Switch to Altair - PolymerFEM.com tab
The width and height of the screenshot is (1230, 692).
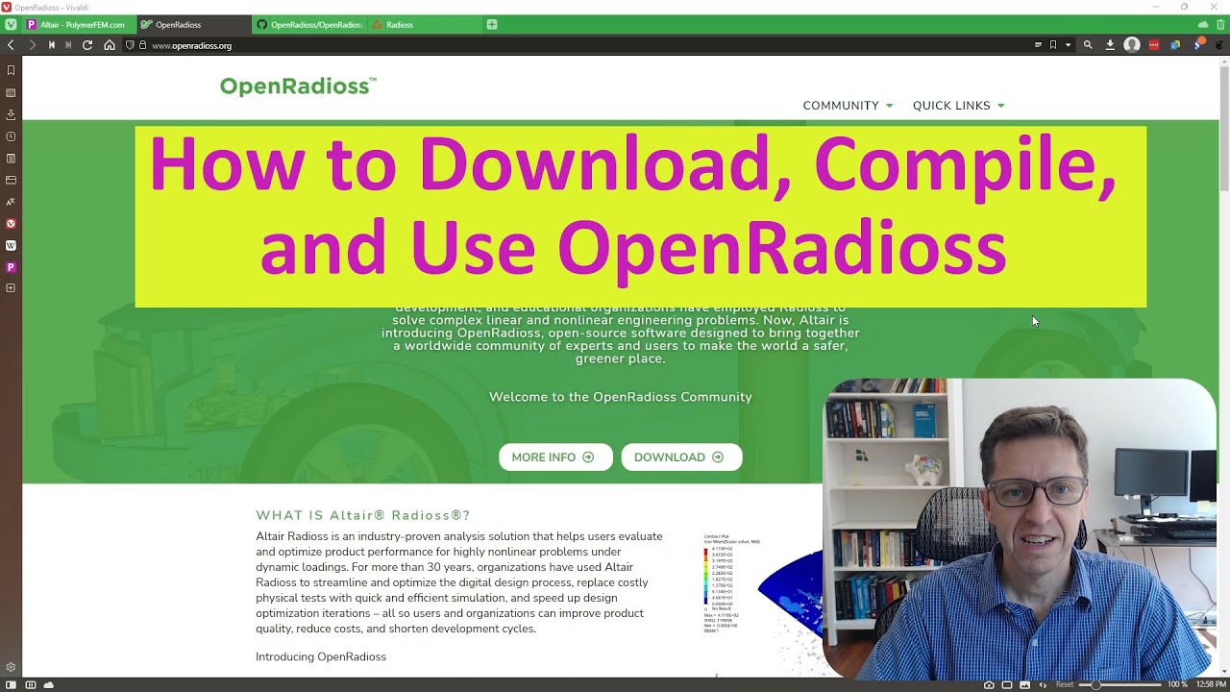coord(79,25)
